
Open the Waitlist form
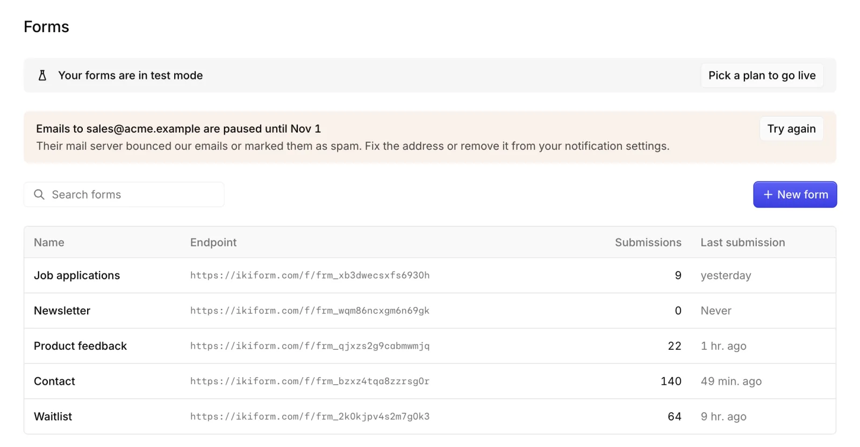coord(53,417)
